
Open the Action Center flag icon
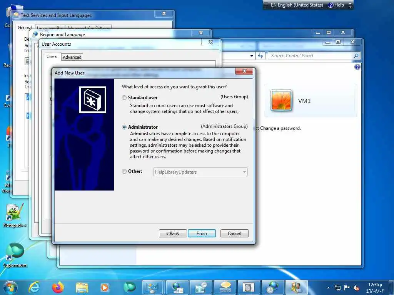click(x=347, y=287)
